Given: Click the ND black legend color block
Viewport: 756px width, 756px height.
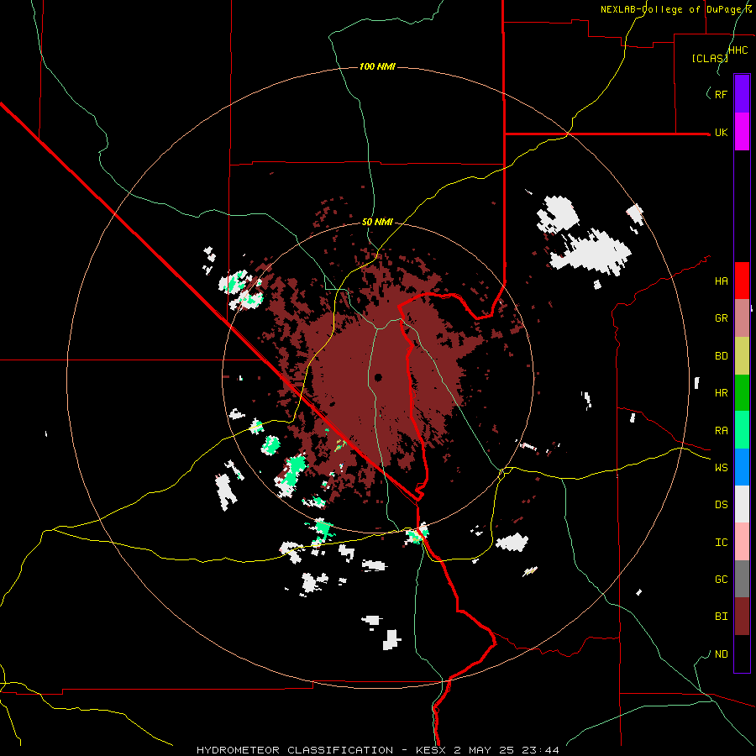Looking at the screenshot, I should [x=742, y=654].
